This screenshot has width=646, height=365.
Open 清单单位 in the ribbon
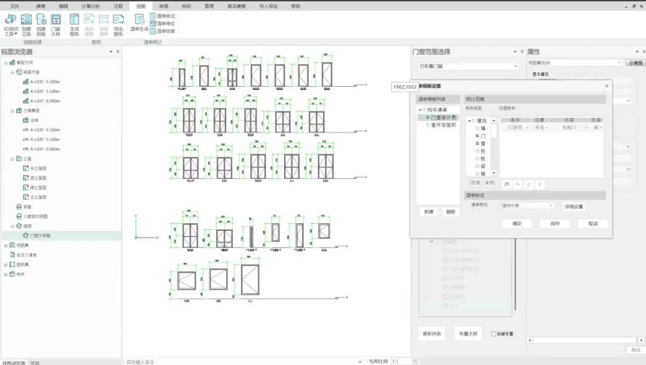coord(162,23)
